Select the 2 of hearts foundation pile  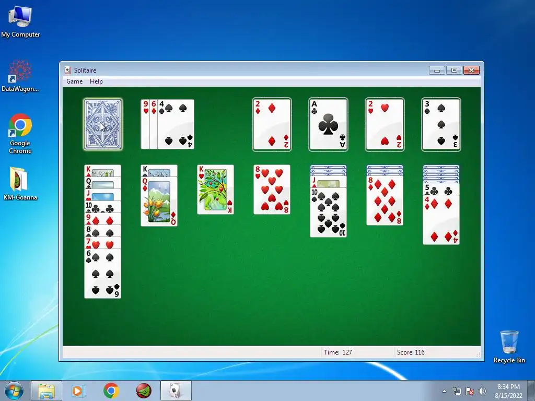click(385, 124)
